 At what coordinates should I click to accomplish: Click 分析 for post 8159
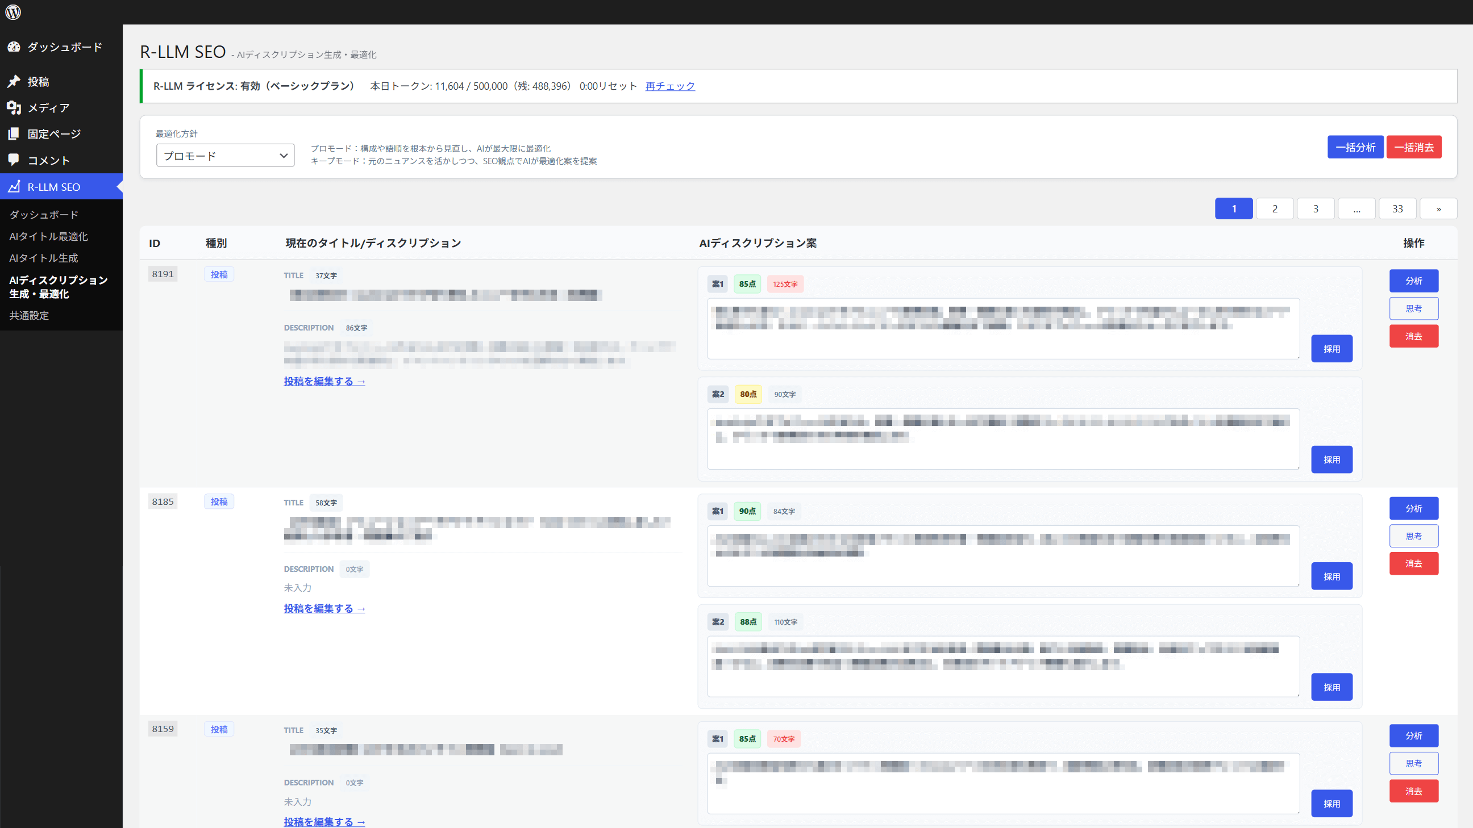1413,736
